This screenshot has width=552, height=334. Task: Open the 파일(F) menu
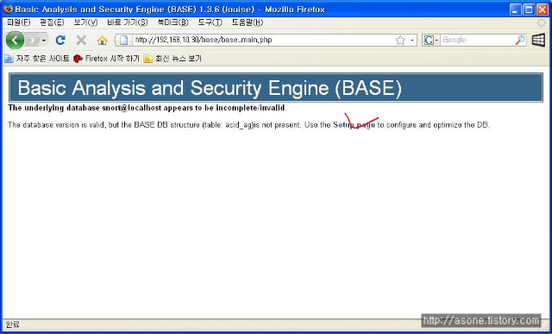[x=18, y=22]
